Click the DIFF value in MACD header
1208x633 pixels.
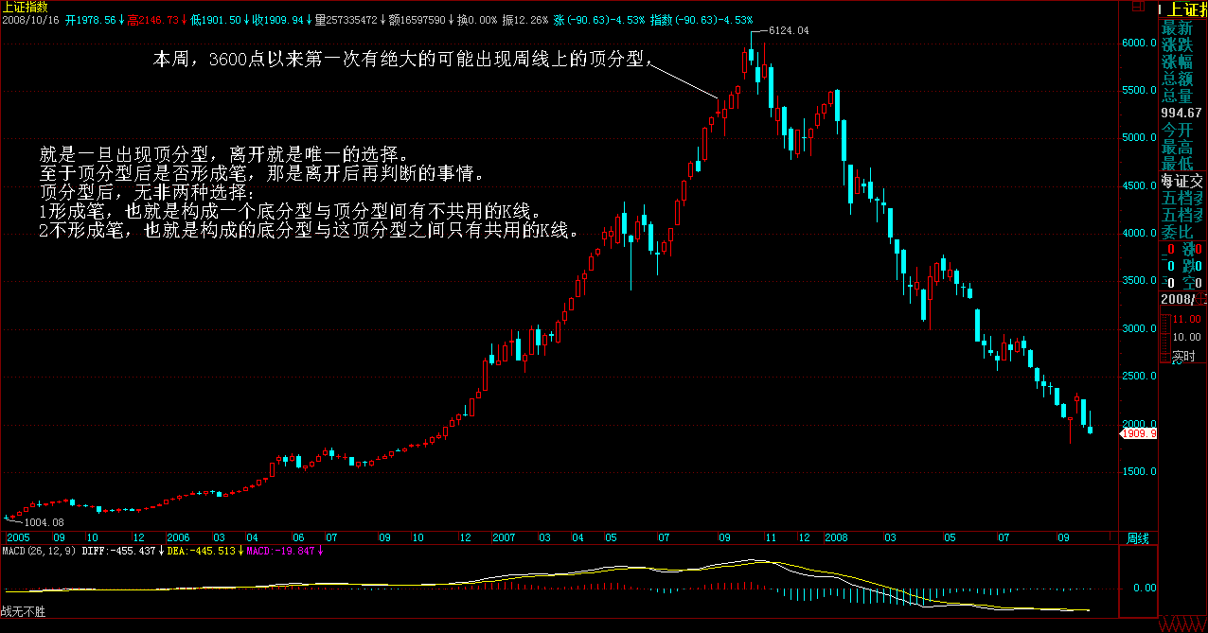(x=109, y=550)
